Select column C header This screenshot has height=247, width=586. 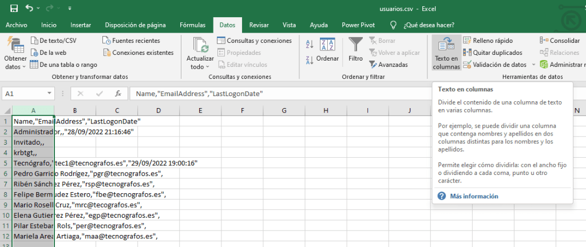pyautogui.click(x=117, y=110)
